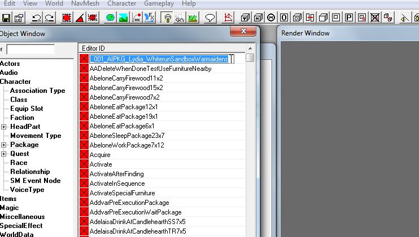Open the View menu
The image size is (419, 237).
pos(30,3)
